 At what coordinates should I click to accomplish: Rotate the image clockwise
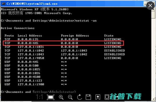pos(79,97)
